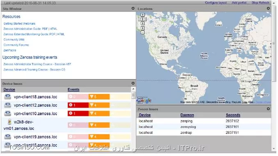278x156 pixels.
Task: Open Zenoss Issues portlet settings gear
Action: tap(268, 109)
